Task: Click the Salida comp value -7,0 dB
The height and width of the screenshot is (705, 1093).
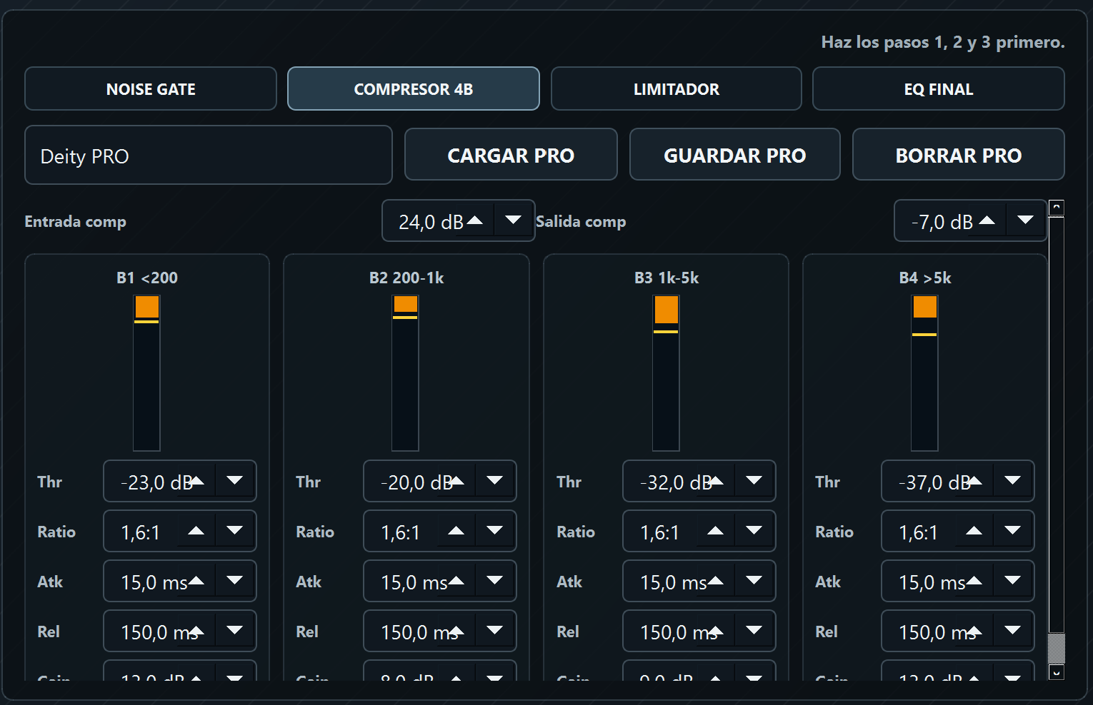Action: pos(942,223)
